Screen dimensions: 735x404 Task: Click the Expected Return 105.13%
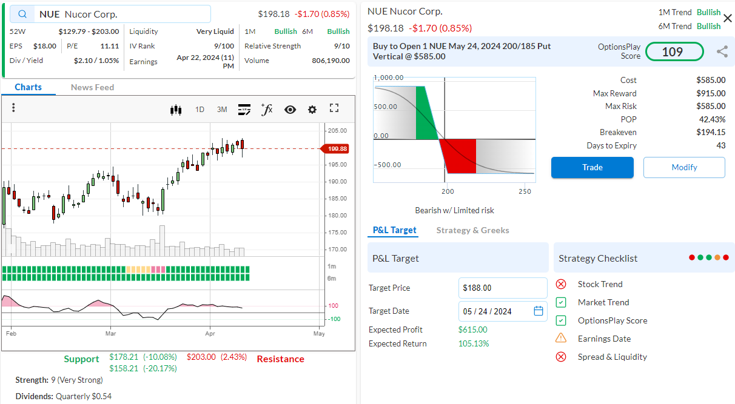474,343
